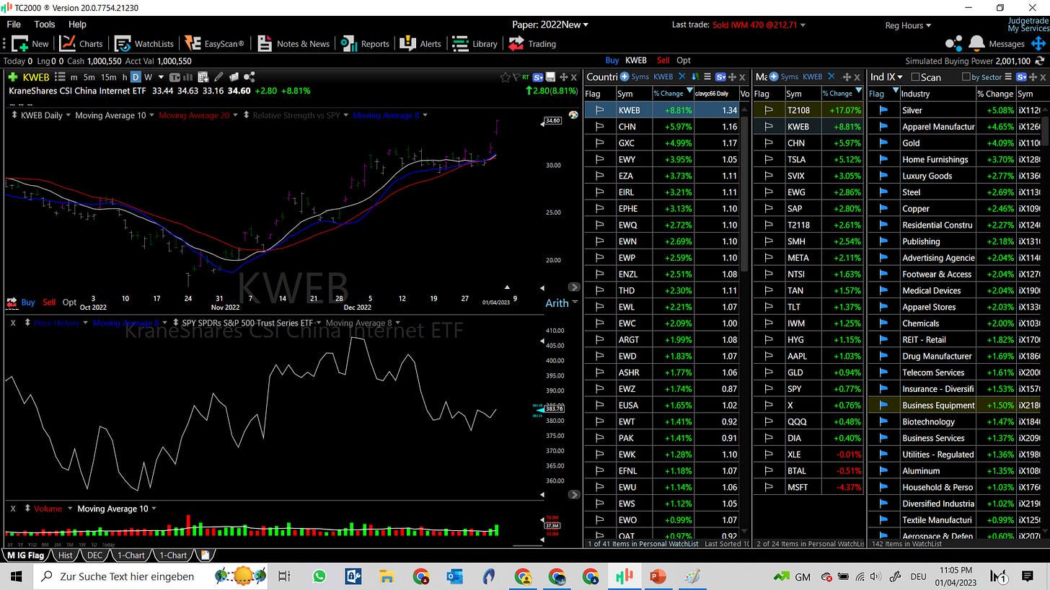1050x590 pixels.
Task: Select the CHN row in Countries watchlist
Action: pyautogui.click(x=662, y=126)
